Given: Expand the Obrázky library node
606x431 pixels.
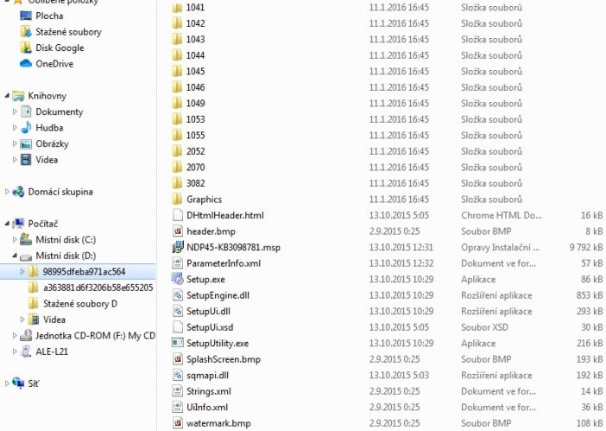Looking at the screenshot, I should pyautogui.click(x=15, y=143).
